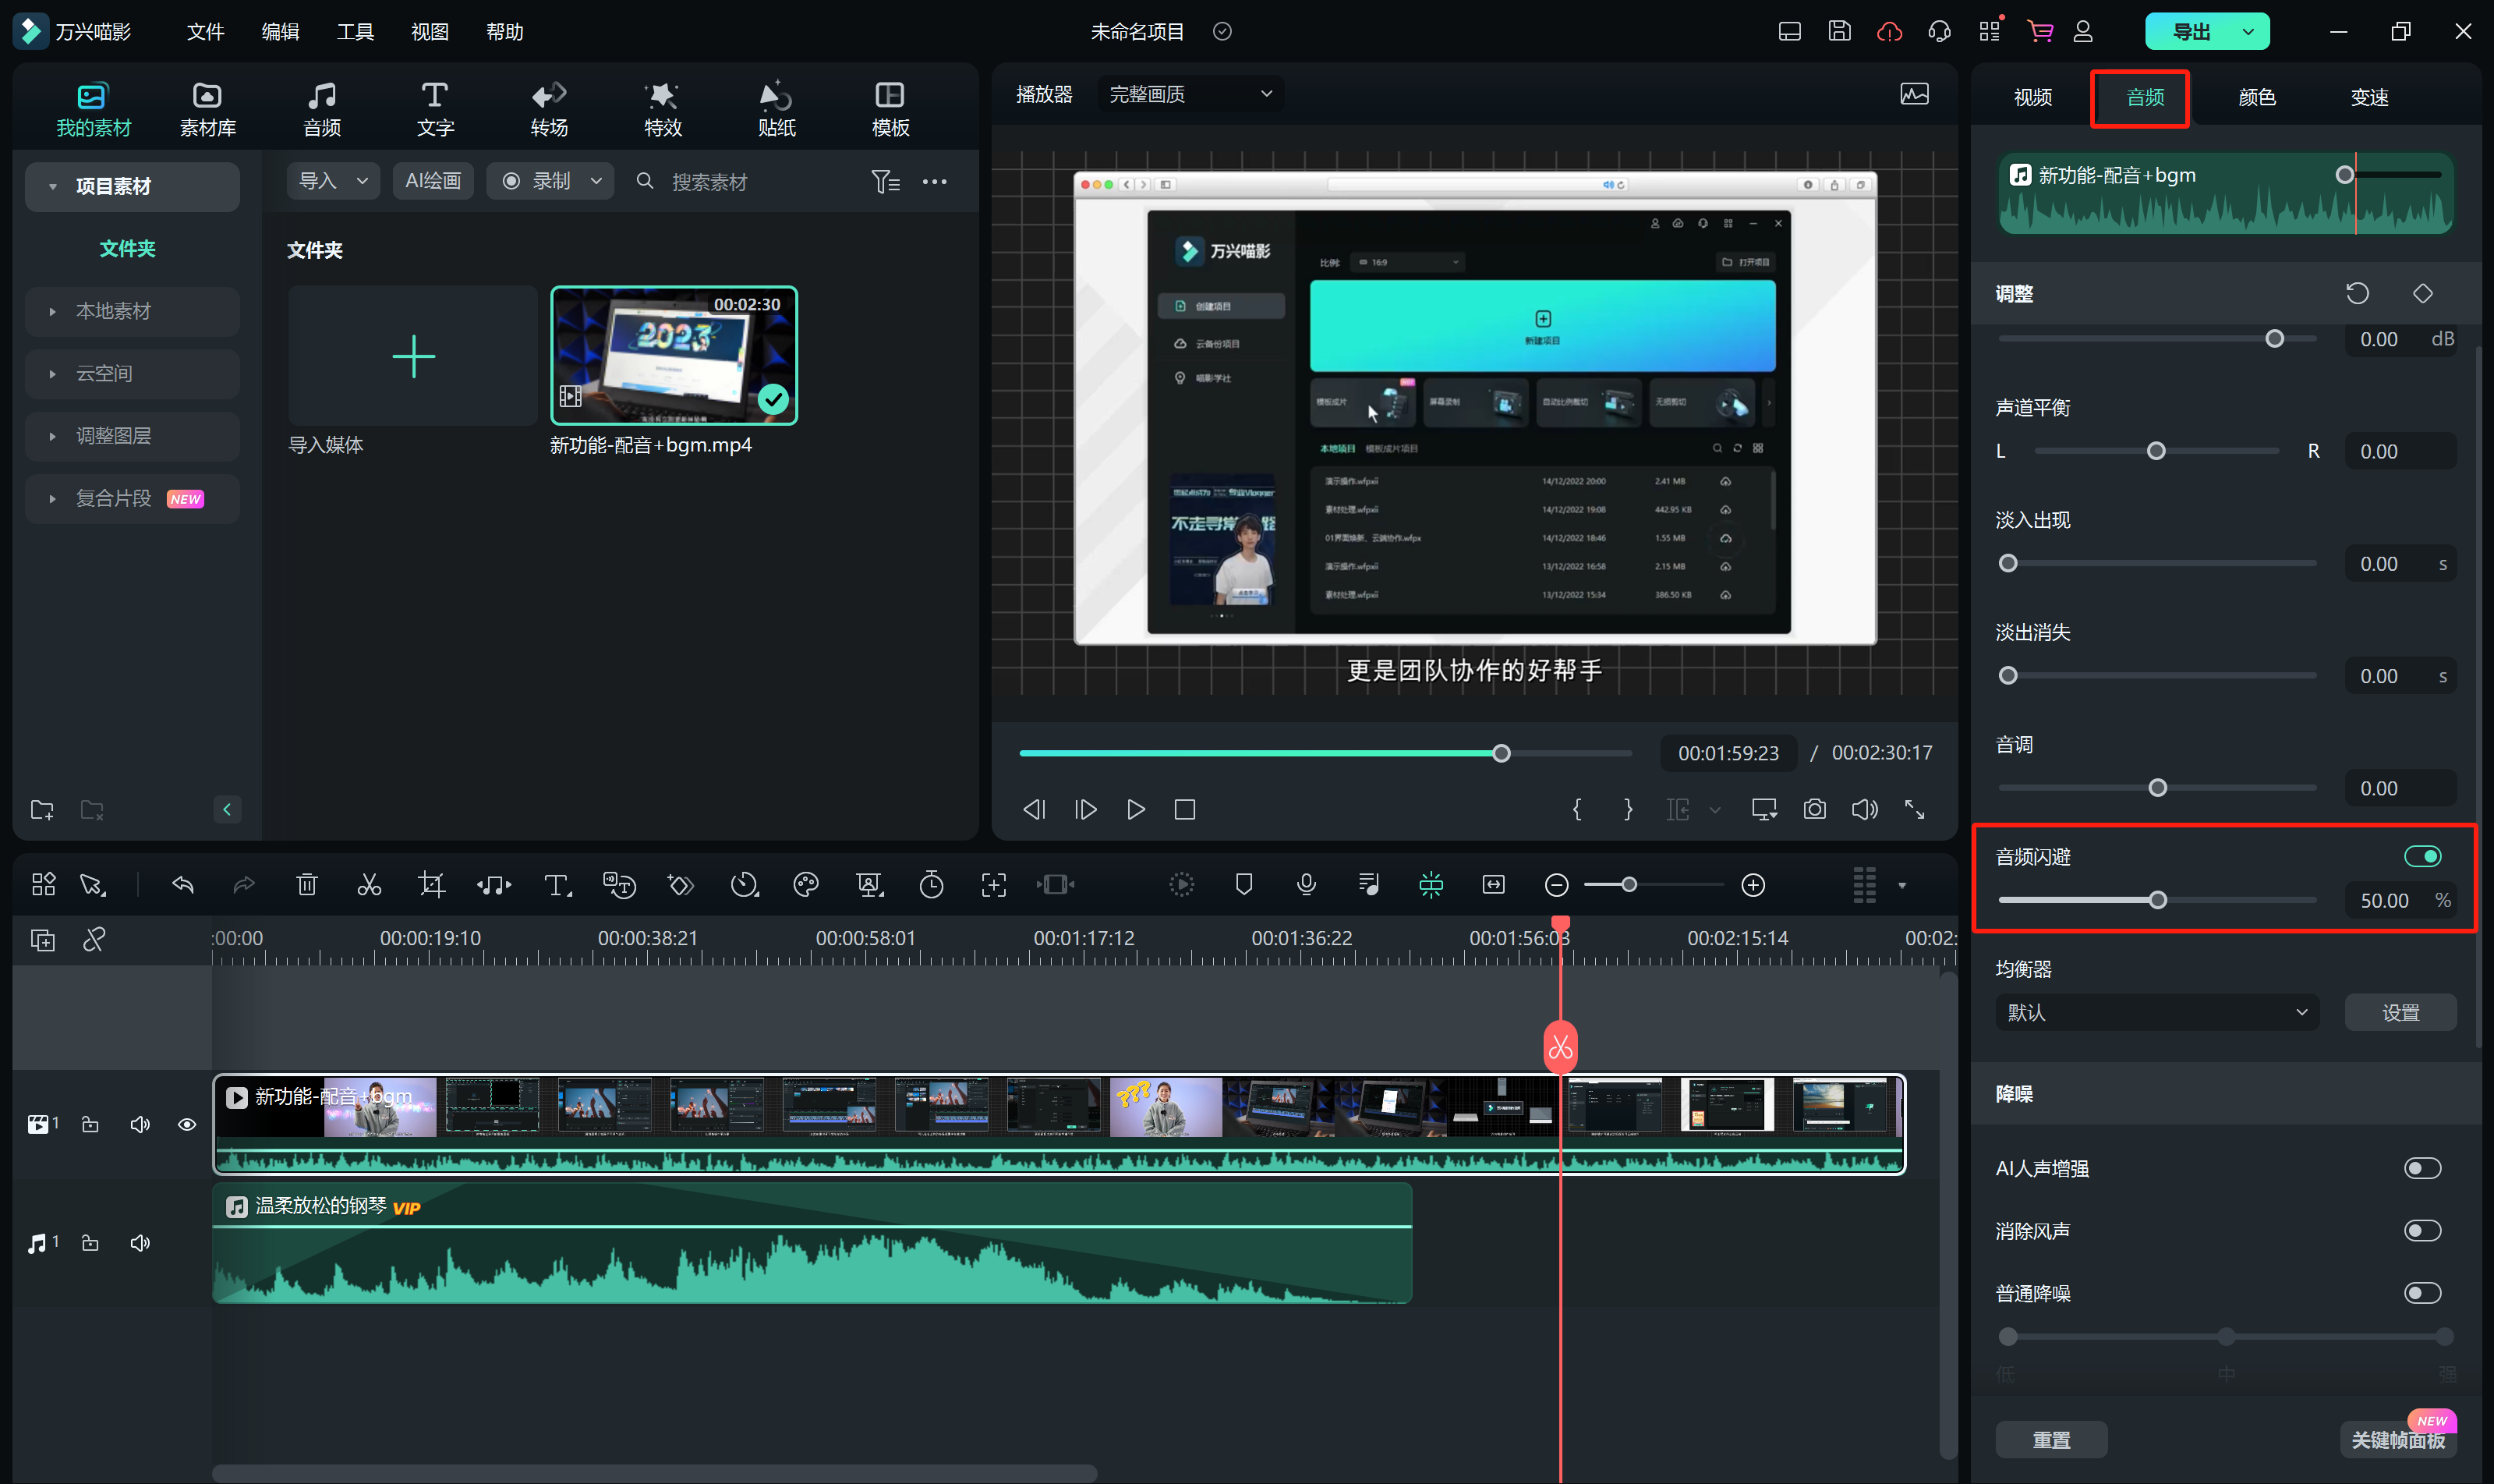Toggle the audio ducking (音频闪避) switch
This screenshot has height=1484, width=2494.
point(2422,856)
